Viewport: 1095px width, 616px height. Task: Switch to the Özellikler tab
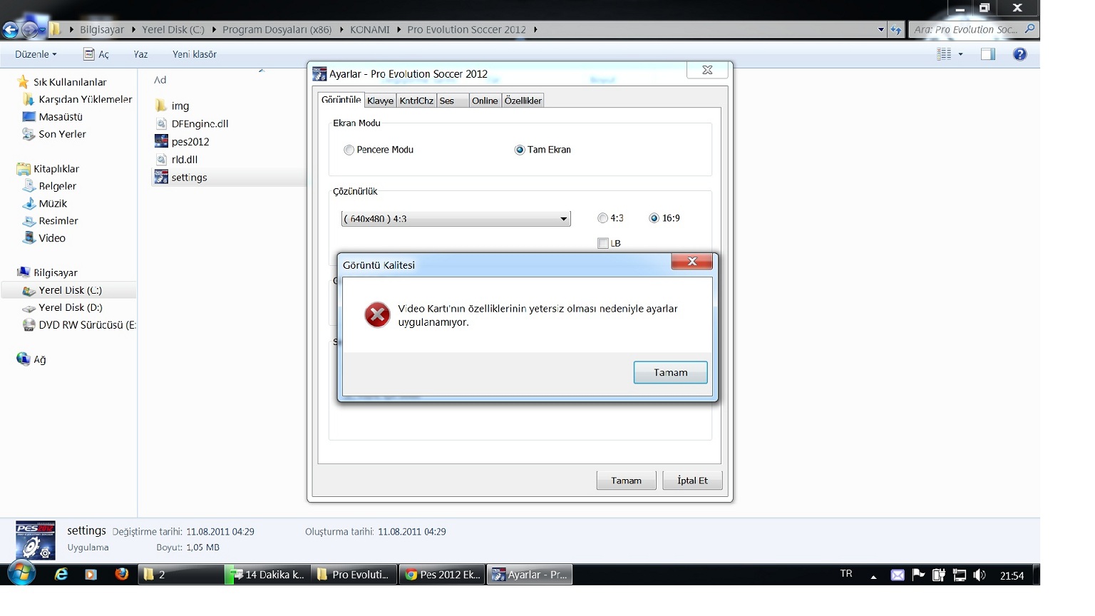tap(523, 101)
